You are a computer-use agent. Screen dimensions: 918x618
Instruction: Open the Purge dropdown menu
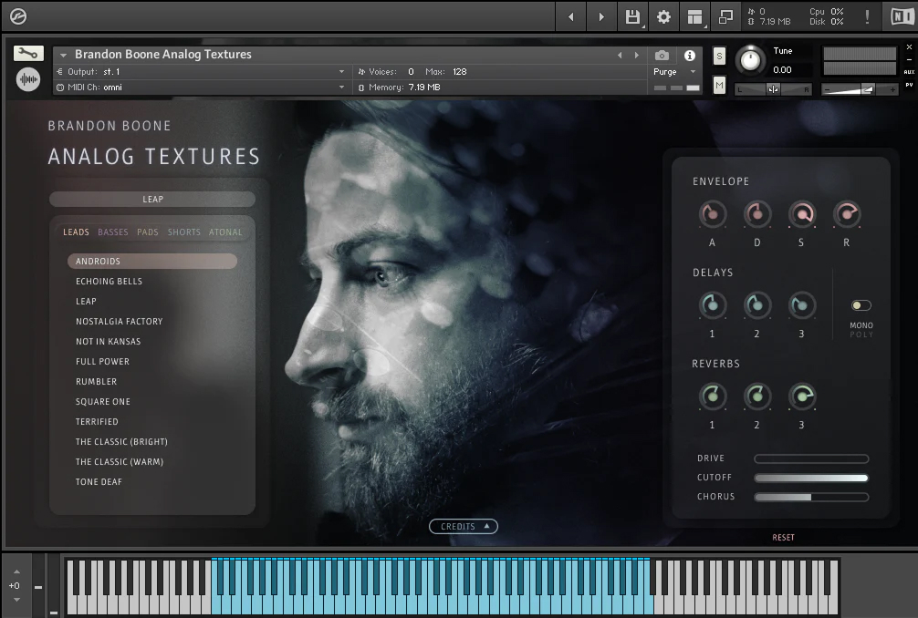pyautogui.click(x=675, y=71)
